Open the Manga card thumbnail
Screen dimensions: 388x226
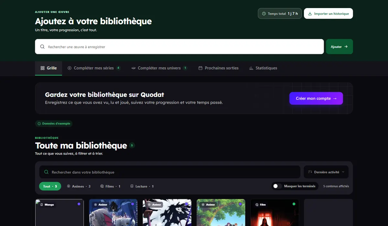(59, 212)
